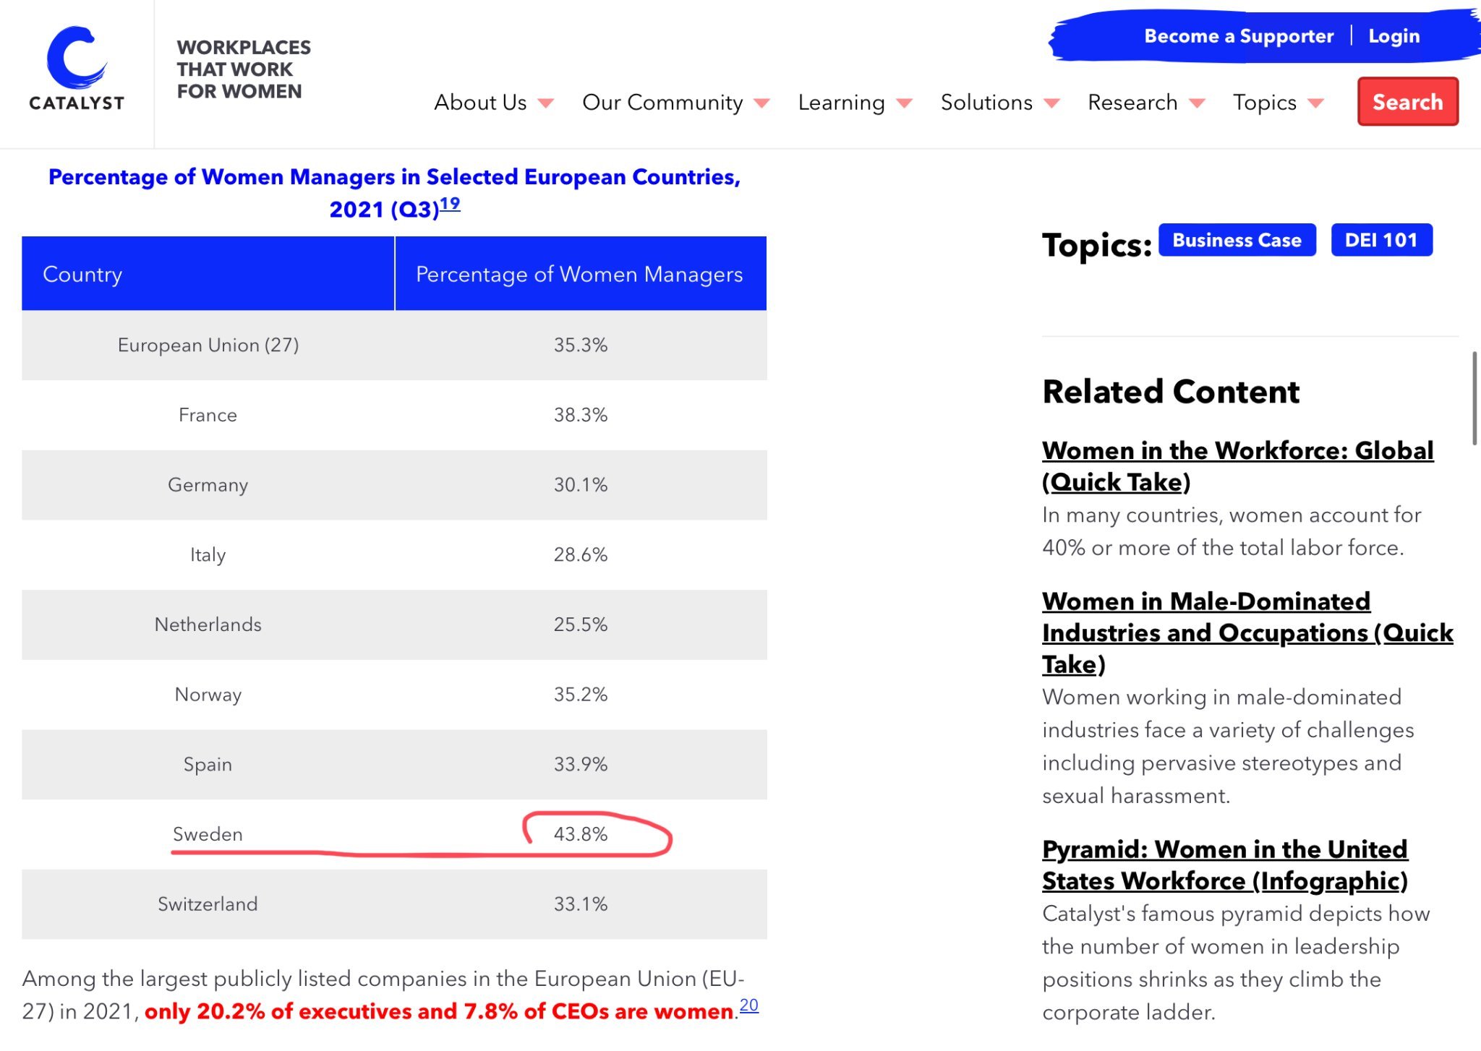Expand the Our Community dropdown arrow
Image resolution: width=1481 pixels, height=1051 pixels.
tap(761, 103)
